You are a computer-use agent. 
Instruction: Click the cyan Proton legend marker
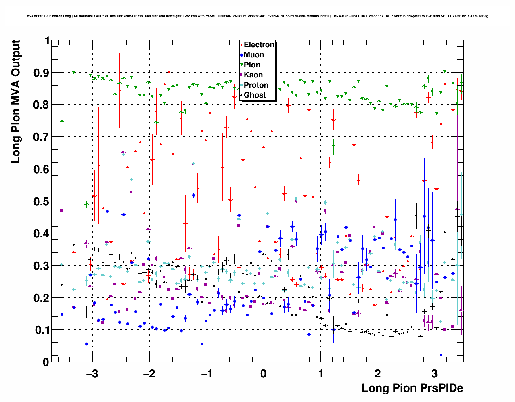(x=241, y=85)
